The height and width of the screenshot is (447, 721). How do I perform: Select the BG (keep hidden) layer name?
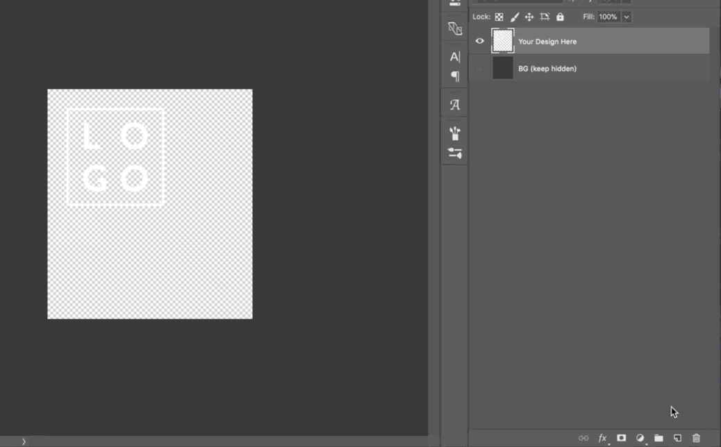547,69
